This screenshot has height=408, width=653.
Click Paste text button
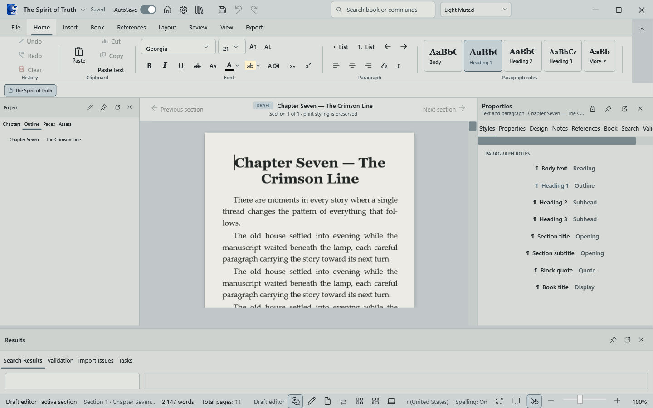(x=111, y=70)
